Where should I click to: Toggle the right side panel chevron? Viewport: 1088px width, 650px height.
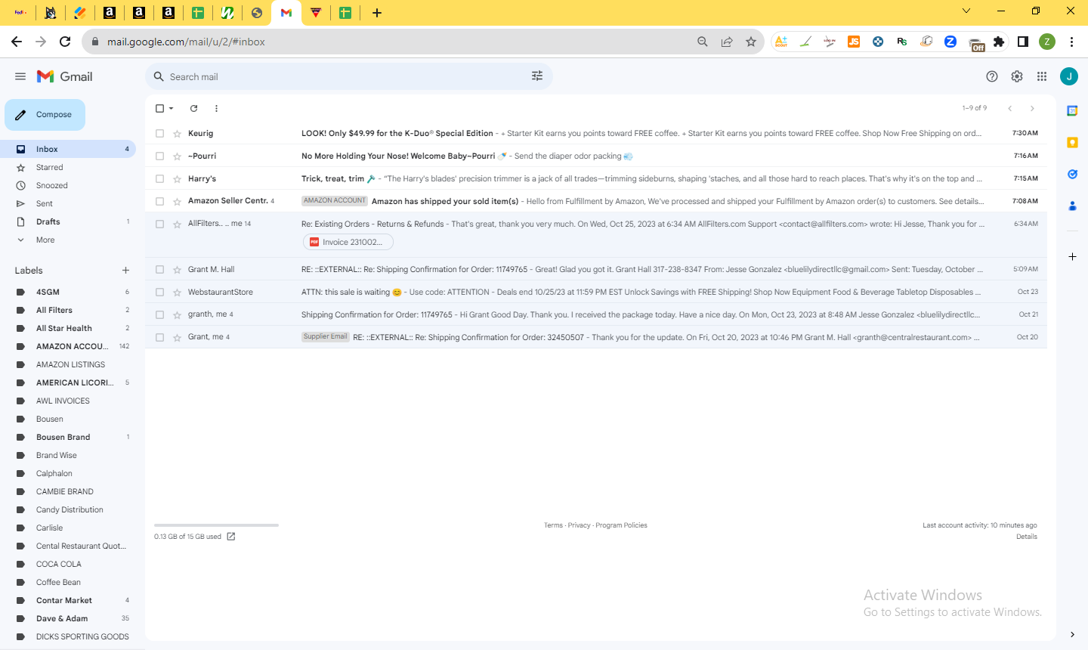tap(1072, 635)
